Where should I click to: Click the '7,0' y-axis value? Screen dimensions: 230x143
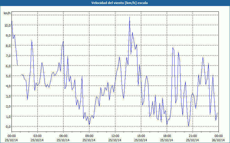pyautogui.click(x=8, y=56)
